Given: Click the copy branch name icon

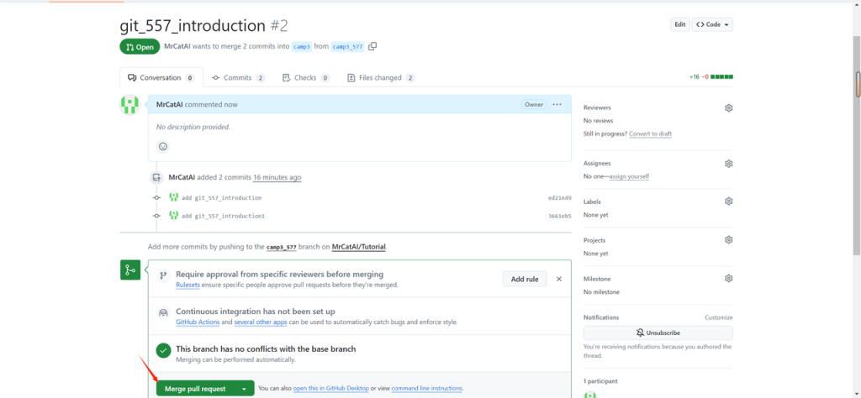Looking at the screenshot, I should tap(372, 46).
